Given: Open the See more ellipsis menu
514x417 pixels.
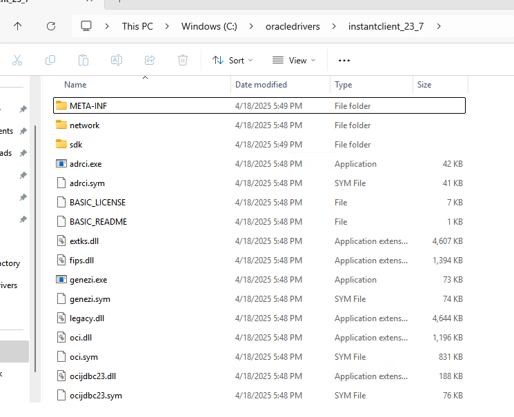Looking at the screenshot, I should pos(344,60).
